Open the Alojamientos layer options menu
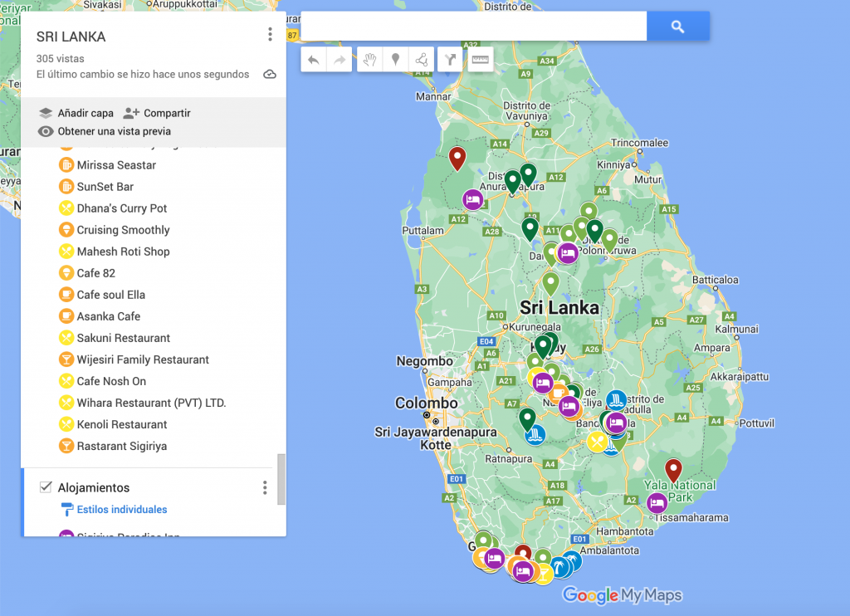The image size is (850, 616). pyautogui.click(x=265, y=487)
